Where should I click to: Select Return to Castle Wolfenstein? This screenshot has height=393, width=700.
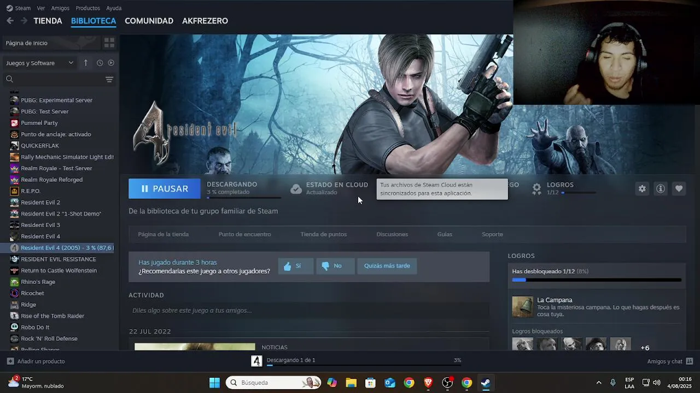(x=60, y=271)
